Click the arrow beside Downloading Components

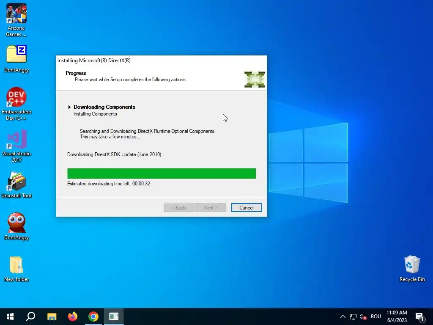coord(69,107)
